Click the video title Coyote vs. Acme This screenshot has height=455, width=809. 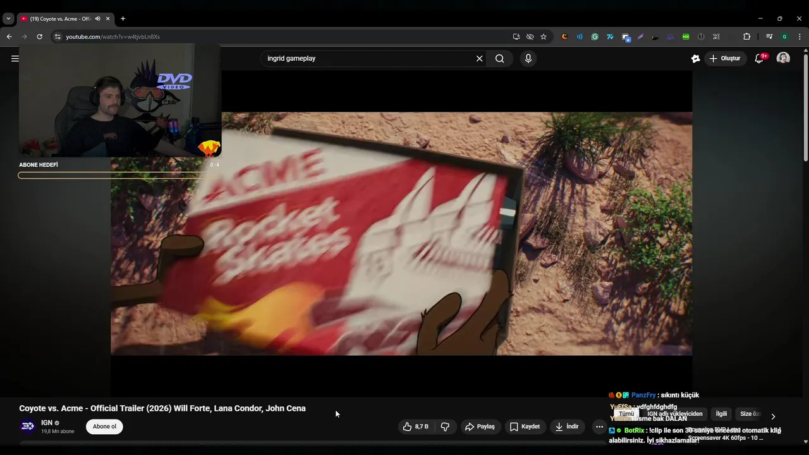(x=162, y=408)
